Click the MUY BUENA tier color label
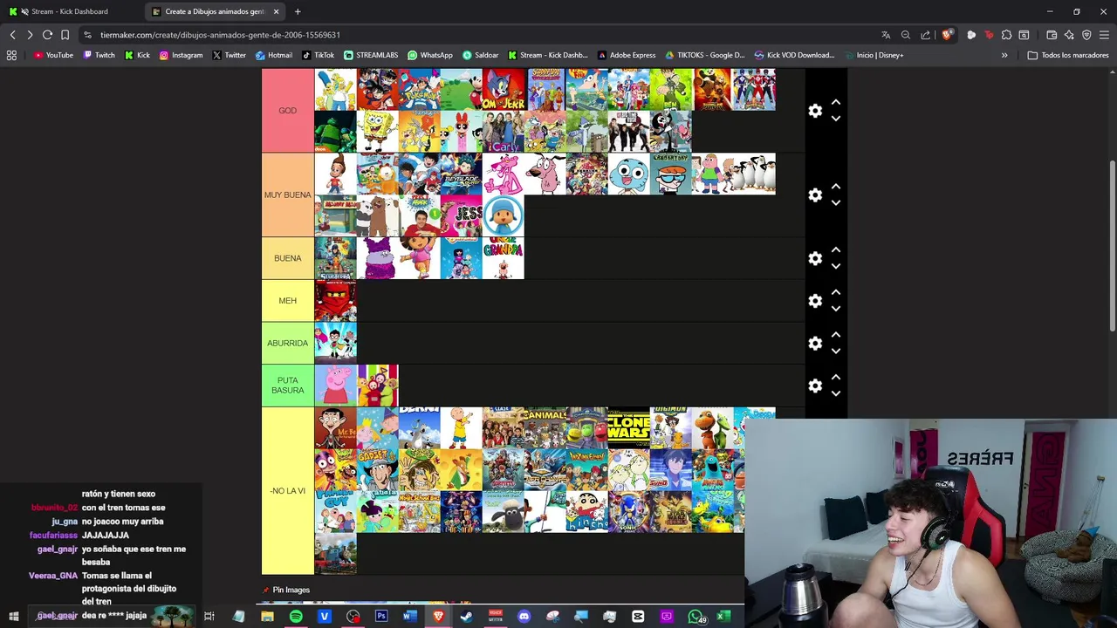 tap(287, 195)
